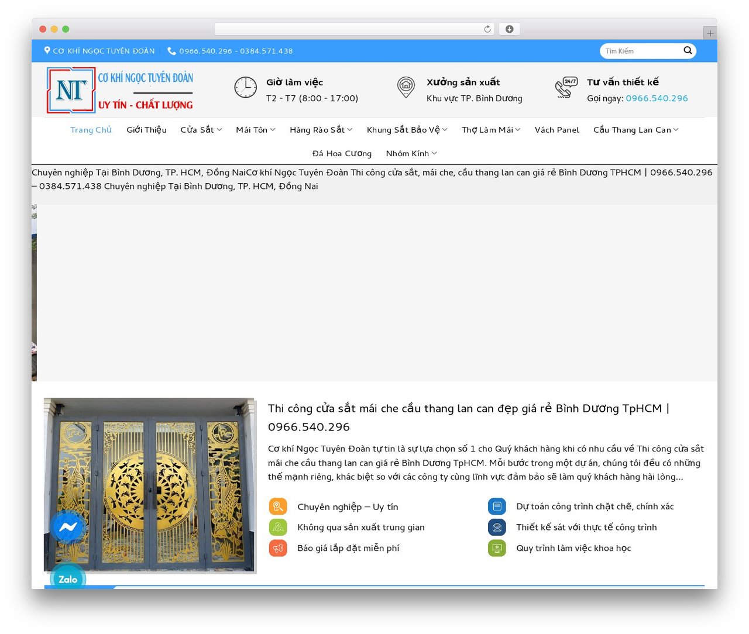Click into the Tìm Kiếm search field
The image size is (749, 634).
click(x=642, y=51)
